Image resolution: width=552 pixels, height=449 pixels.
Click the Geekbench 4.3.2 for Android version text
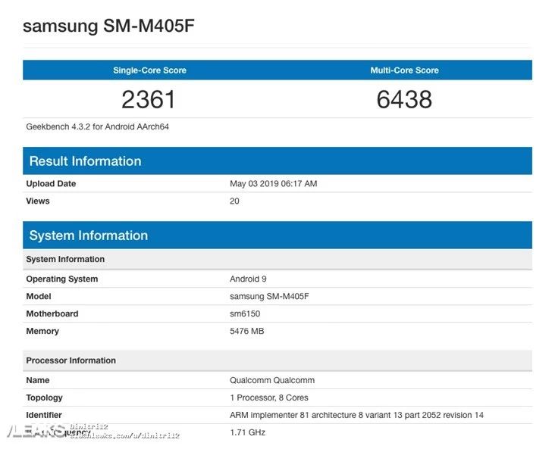coord(98,126)
